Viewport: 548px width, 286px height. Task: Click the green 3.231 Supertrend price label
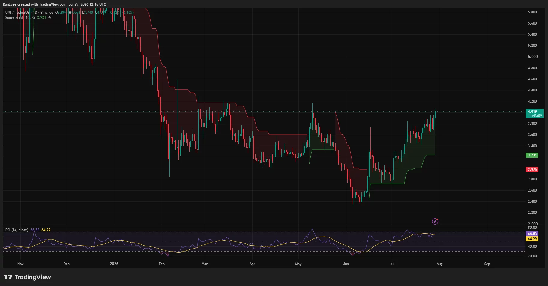tap(532, 155)
